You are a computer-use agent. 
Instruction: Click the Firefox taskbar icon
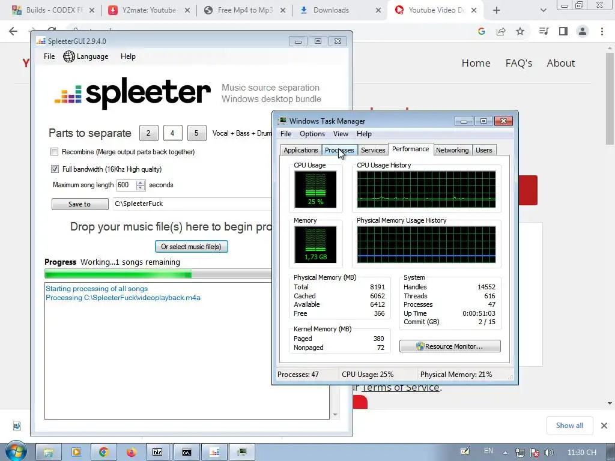click(131, 453)
